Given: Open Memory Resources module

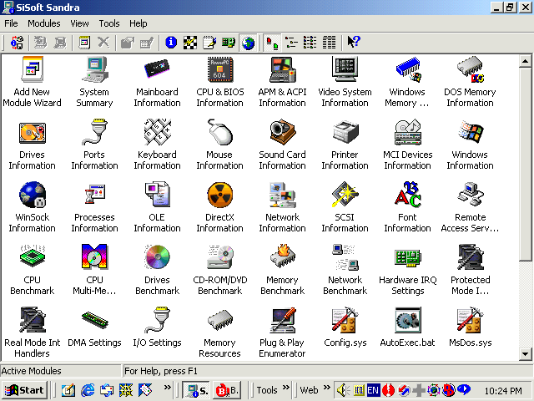Looking at the screenshot, I should 219,332.
